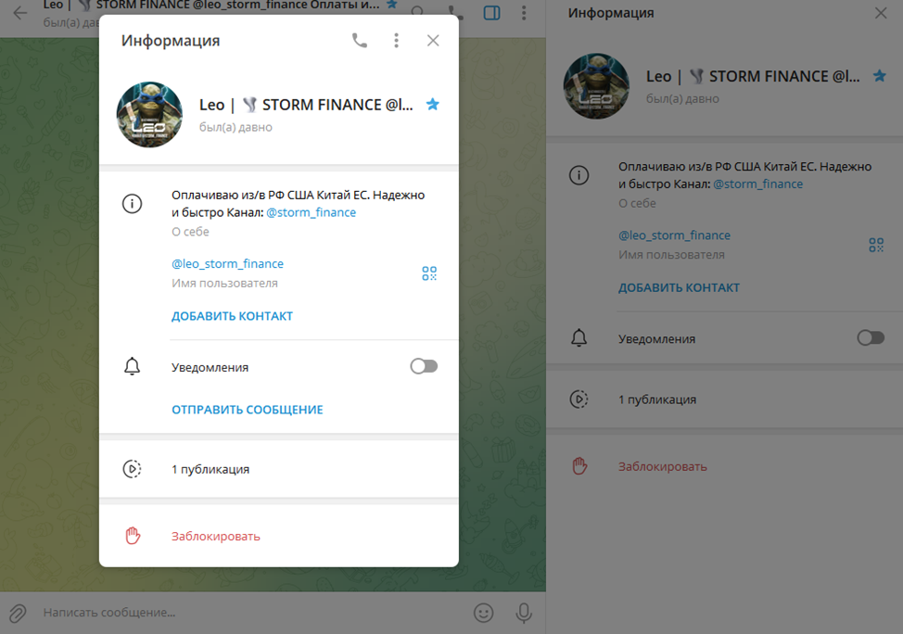Close the Информация dialog
The image size is (903, 634).
click(x=433, y=40)
